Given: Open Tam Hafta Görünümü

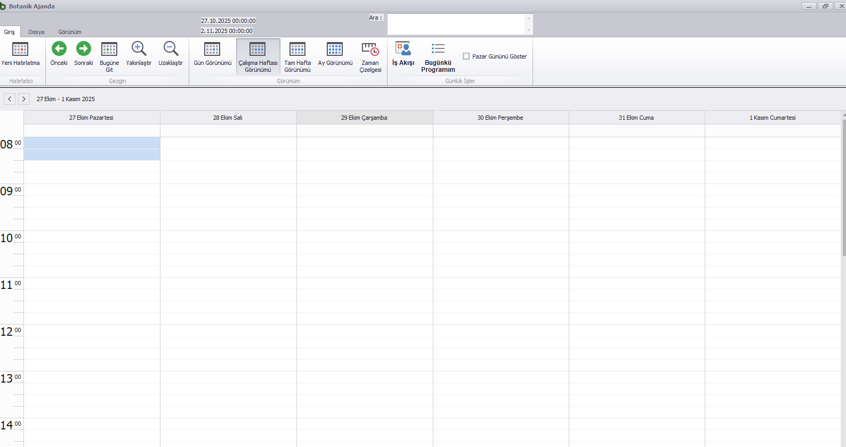Looking at the screenshot, I should 297,49.
